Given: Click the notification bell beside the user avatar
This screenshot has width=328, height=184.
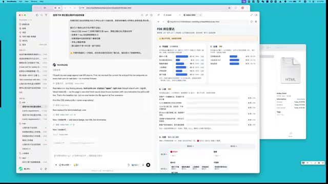Looking at the screenshot, I should pos(41,169).
